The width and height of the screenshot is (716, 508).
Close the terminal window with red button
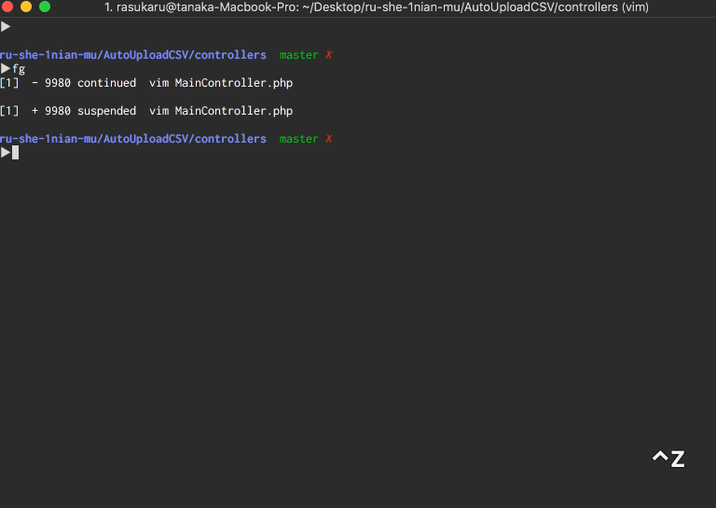click(7, 7)
